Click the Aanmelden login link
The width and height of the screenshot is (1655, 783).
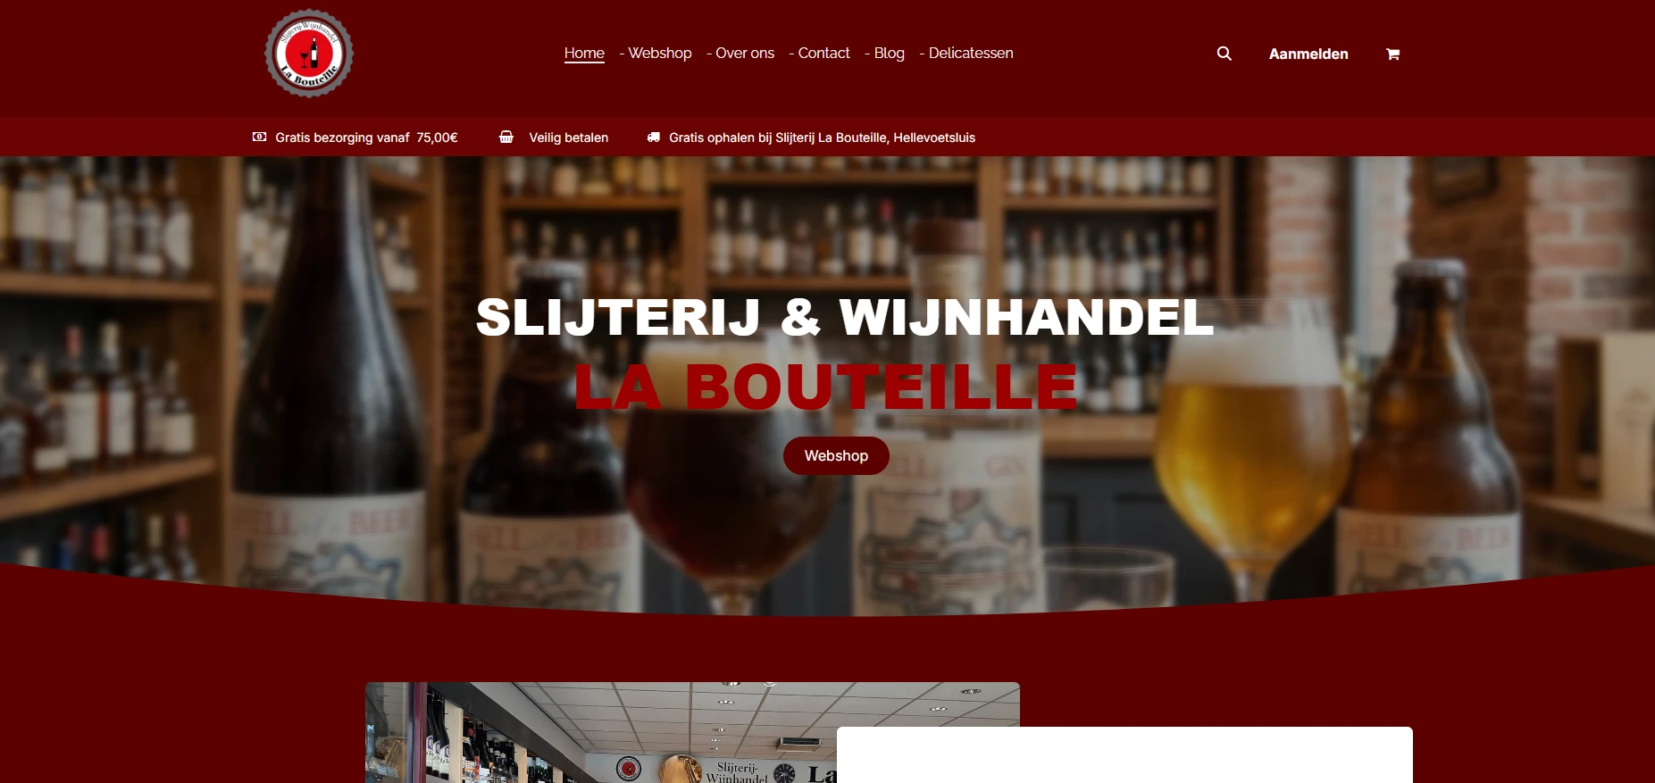coord(1308,54)
